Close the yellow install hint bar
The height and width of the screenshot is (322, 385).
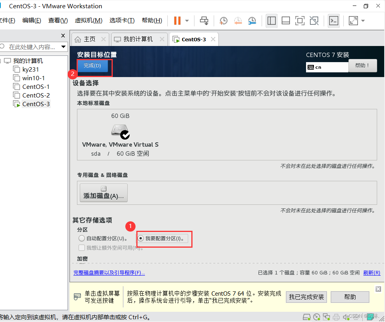[x=378, y=289]
